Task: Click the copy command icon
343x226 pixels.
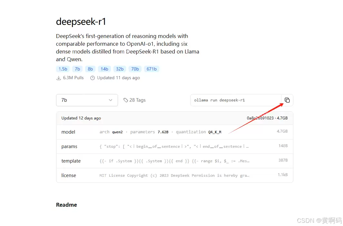Action: [287, 100]
